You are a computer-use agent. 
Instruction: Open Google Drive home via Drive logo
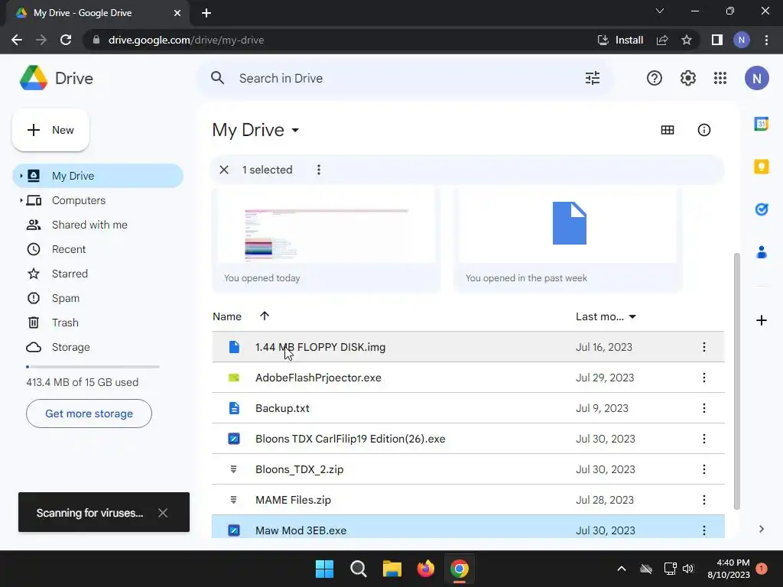[x=56, y=78]
